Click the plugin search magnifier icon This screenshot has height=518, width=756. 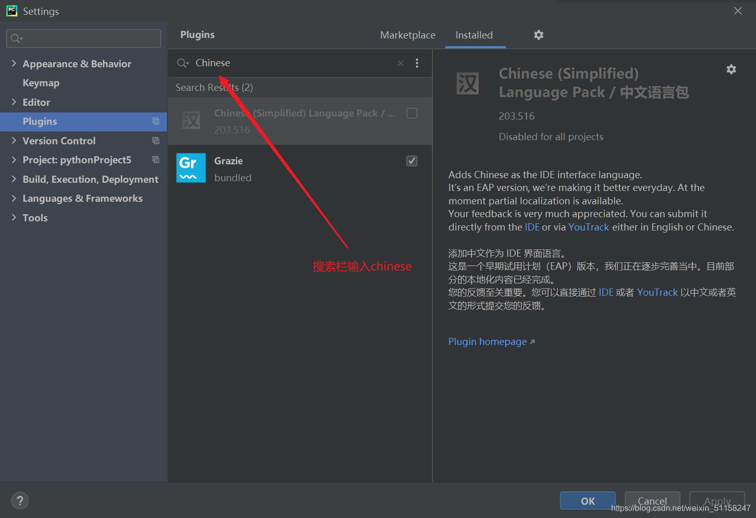pyautogui.click(x=183, y=63)
